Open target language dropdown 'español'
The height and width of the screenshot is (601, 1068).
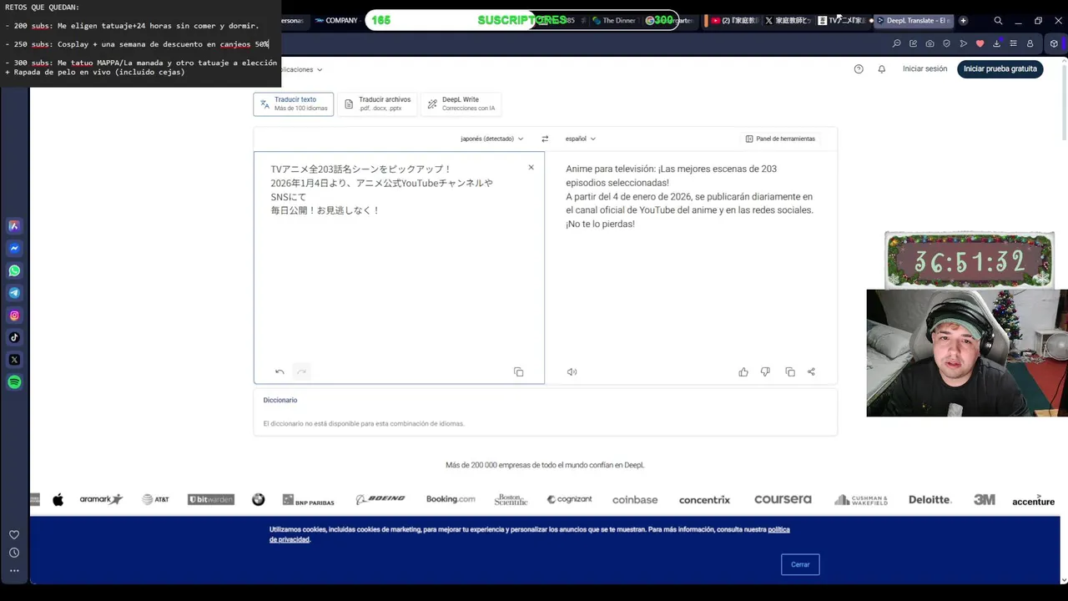click(x=581, y=139)
